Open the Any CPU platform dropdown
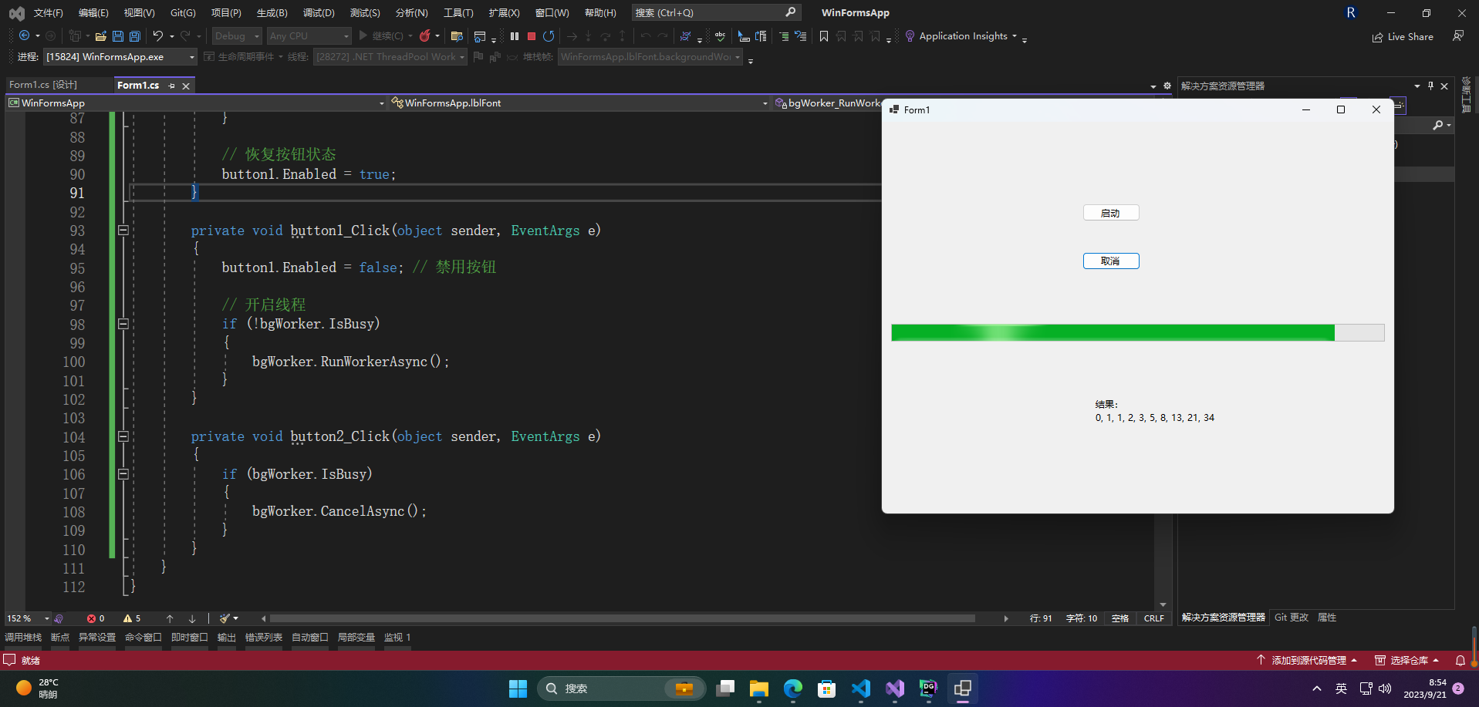The image size is (1479, 707). 309,36
